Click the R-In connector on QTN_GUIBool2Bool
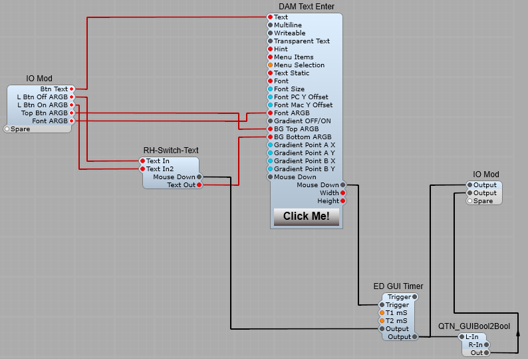Image resolution: width=528 pixels, height=359 pixels. coord(486,345)
